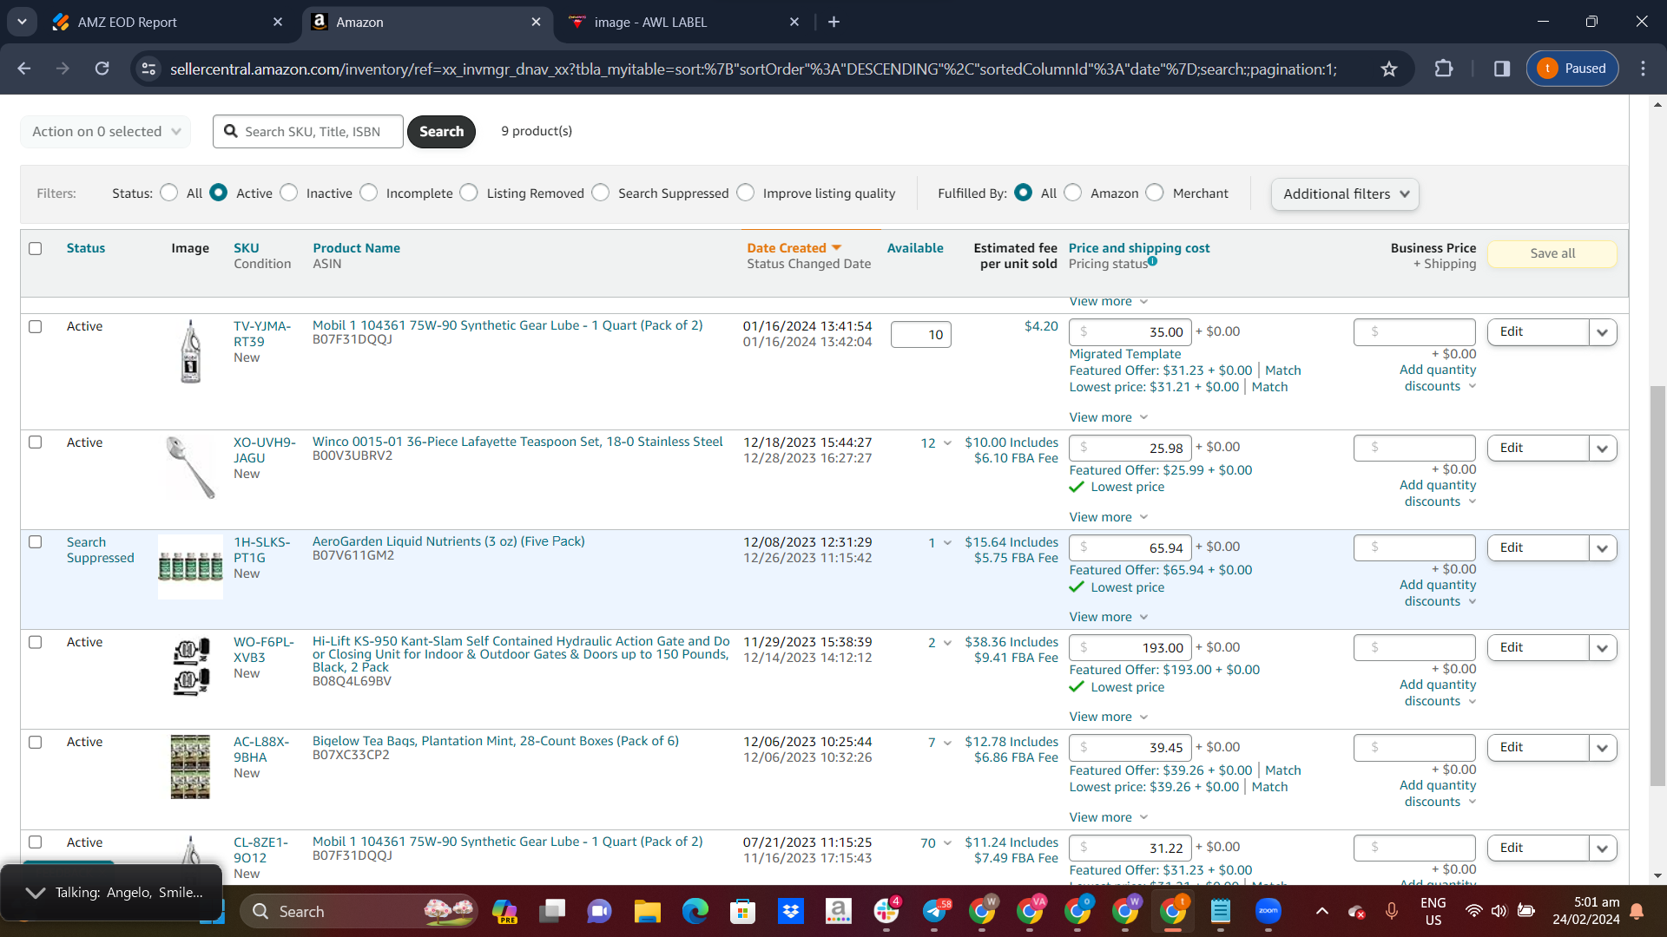Tick the select-all checkbox in table header
The height and width of the screenshot is (937, 1667).
tap(36, 248)
